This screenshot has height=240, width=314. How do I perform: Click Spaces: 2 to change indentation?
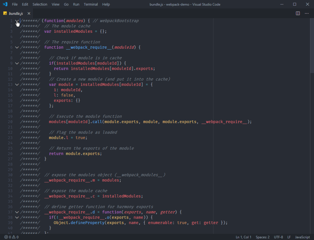(x=262, y=237)
